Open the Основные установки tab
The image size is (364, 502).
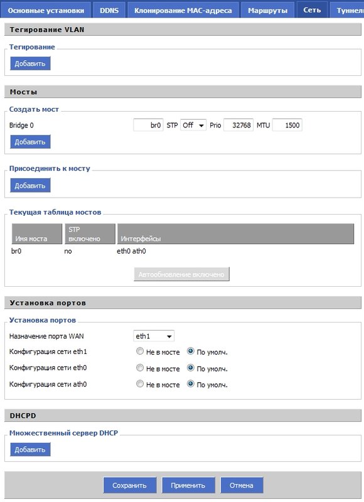[x=46, y=10]
